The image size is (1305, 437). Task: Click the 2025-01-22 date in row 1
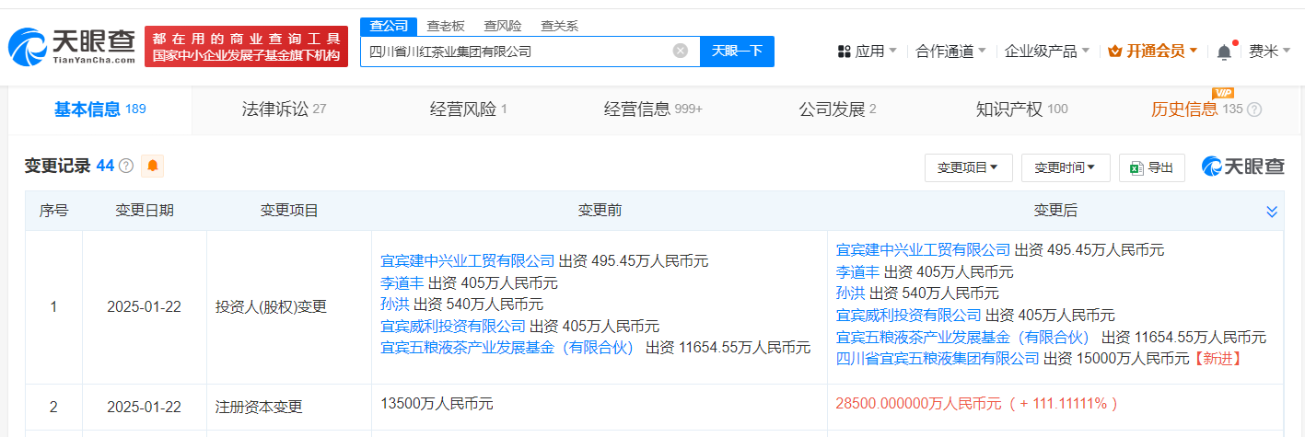point(145,307)
